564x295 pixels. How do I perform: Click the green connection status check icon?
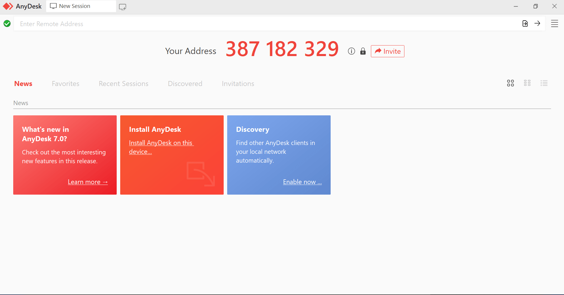pos(7,23)
